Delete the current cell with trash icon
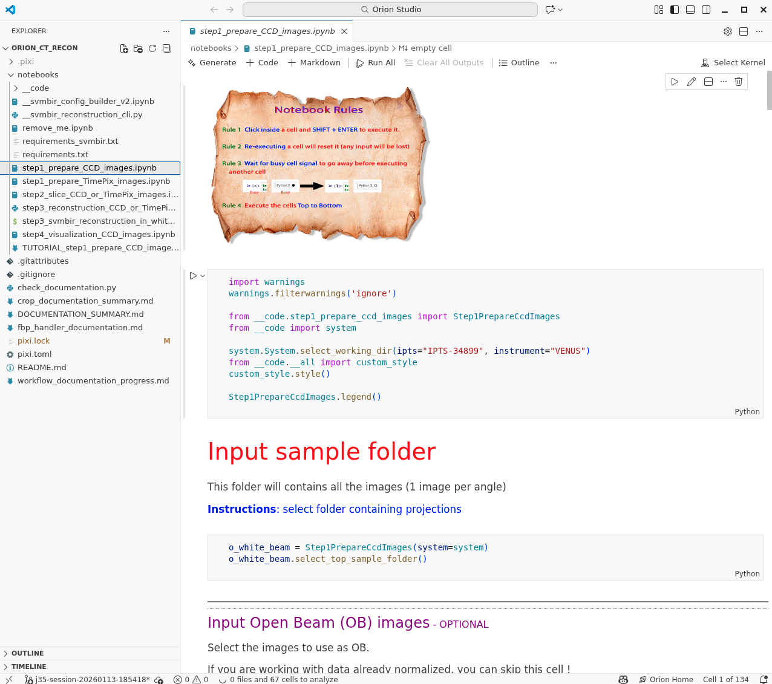This screenshot has width=772, height=684. pyautogui.click(x=739, y=82)
